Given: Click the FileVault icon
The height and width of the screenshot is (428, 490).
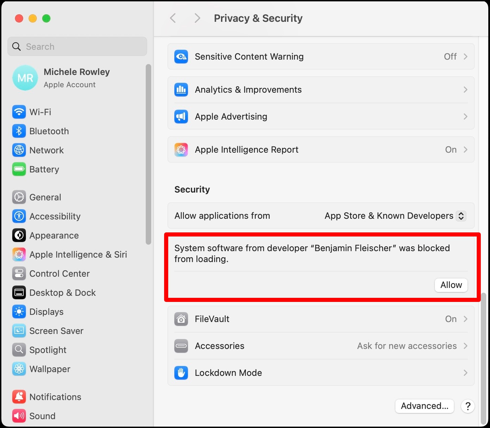Looking at the screenshot, I should click(181, 319).
